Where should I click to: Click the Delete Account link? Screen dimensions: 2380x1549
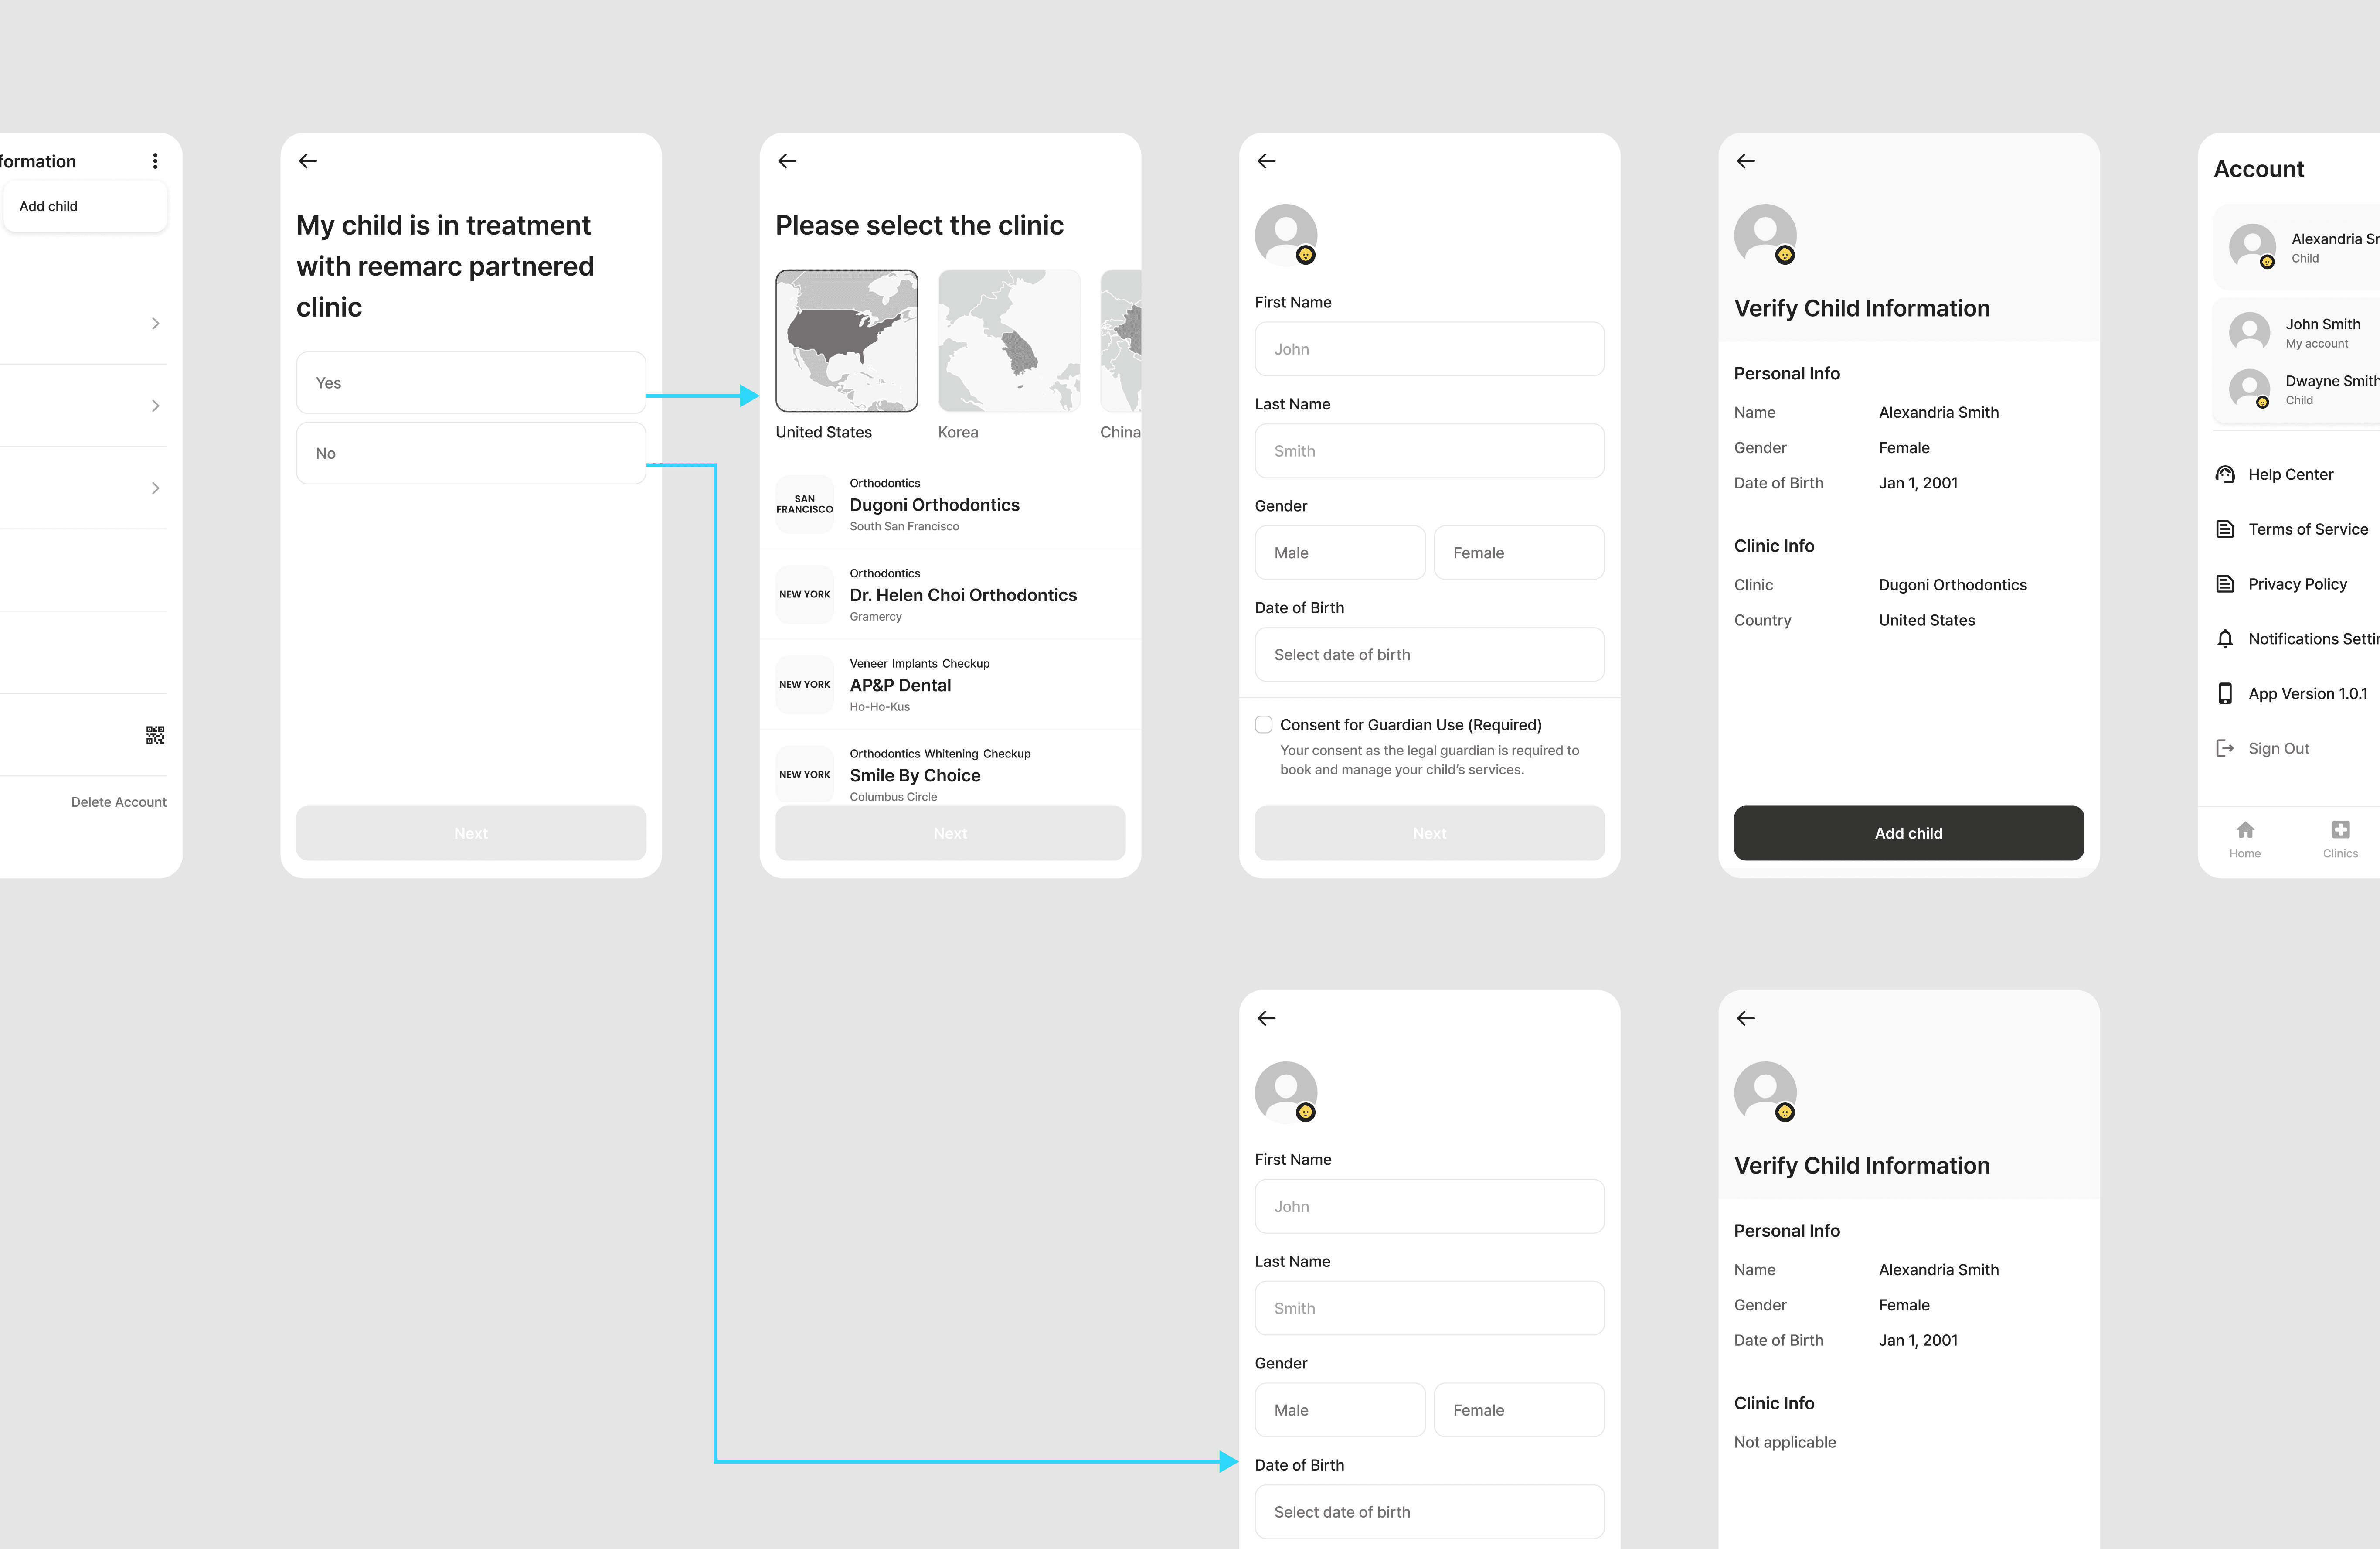point(118,802)
